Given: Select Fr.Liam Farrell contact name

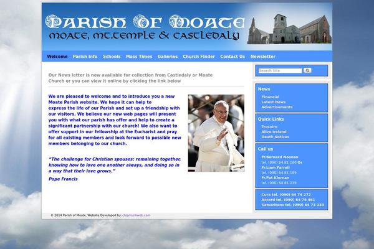Looking at the screenshot, I should click(276, 167).
